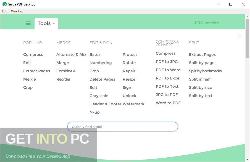Launch the N-up tool
Screen dimensions: 250x162
(x=94, y=112)
